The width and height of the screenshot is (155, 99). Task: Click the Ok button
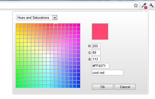pos(103,87)
